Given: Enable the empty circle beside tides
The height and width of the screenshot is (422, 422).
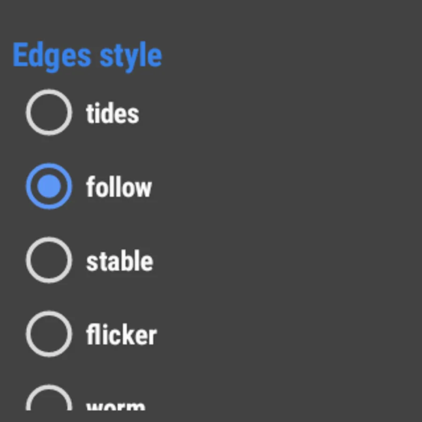Looking at the screenshot, I should click(x=49, y=113).
